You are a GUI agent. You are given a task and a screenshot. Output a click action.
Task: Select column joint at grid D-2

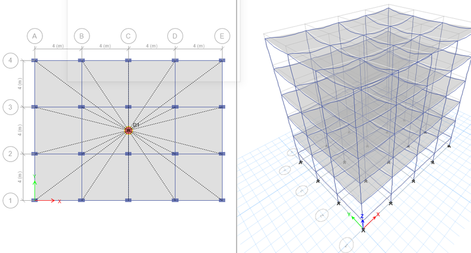point(175,154)
